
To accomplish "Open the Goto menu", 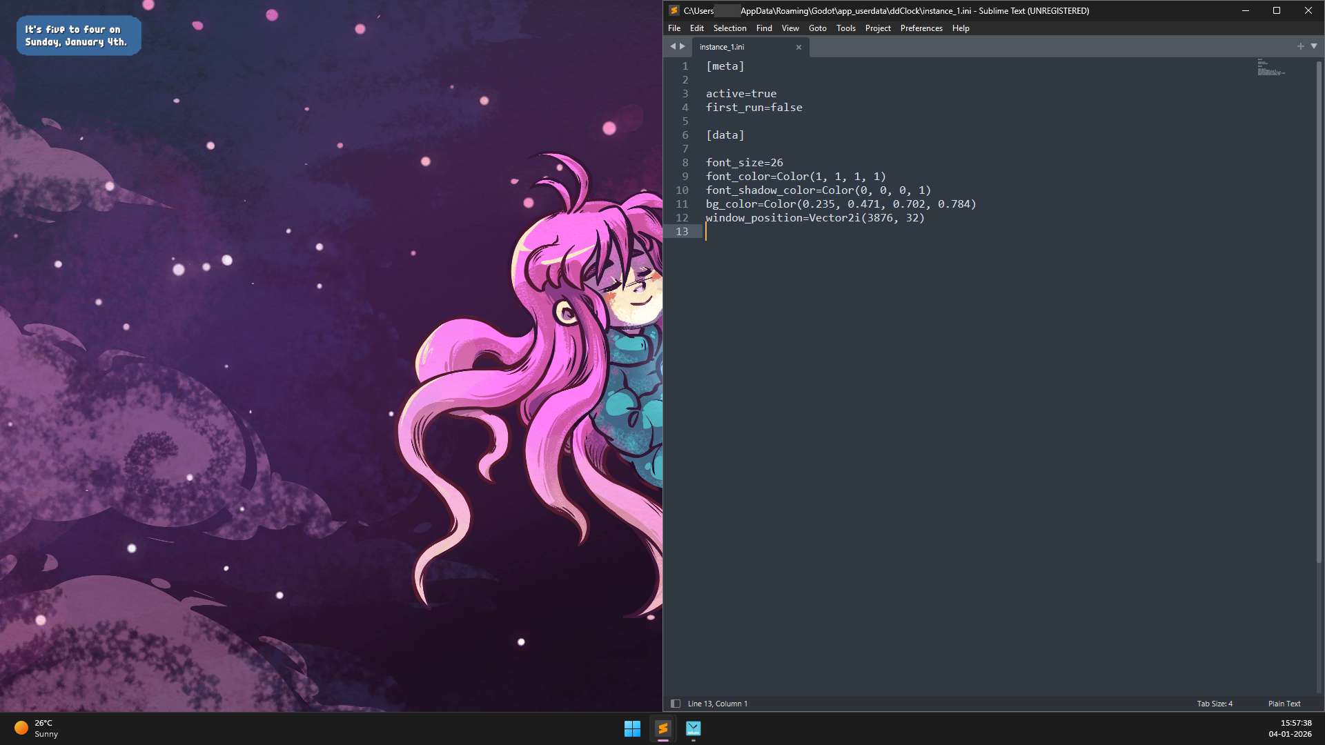I will coord(817,28).
